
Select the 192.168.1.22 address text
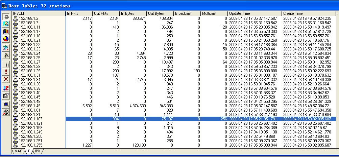tap(30, 45)
